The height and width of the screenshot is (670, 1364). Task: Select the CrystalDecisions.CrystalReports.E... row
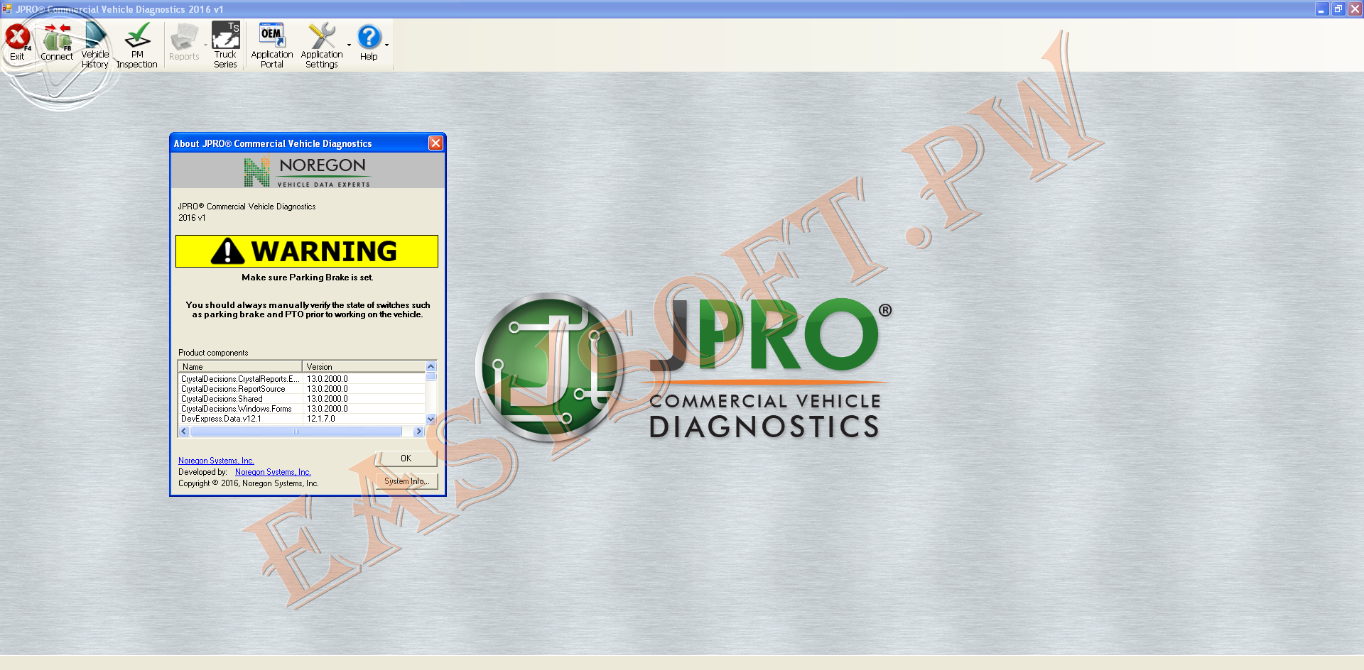click(x=301, y=379)
